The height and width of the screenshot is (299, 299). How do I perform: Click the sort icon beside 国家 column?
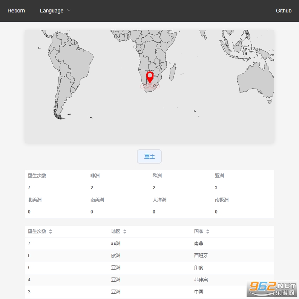click(208, 232)
